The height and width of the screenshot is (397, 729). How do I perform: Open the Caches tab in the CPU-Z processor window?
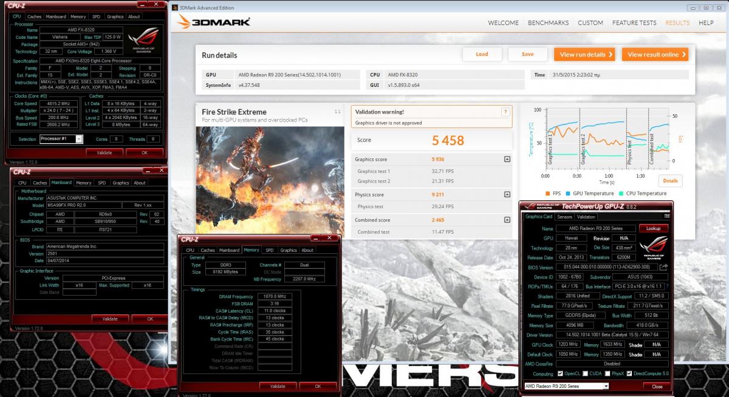(35, 16)
